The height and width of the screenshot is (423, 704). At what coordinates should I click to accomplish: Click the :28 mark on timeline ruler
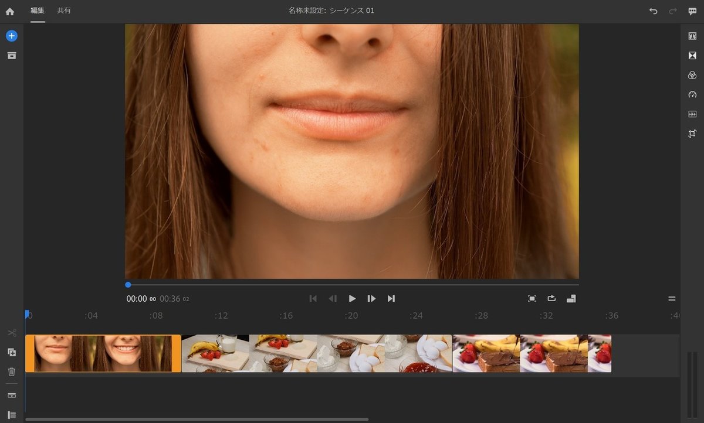pyautogui.click(x=481, y=316)
